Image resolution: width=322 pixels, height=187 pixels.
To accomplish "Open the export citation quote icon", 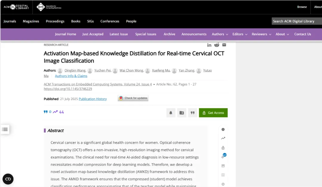I will pos(193,113).
